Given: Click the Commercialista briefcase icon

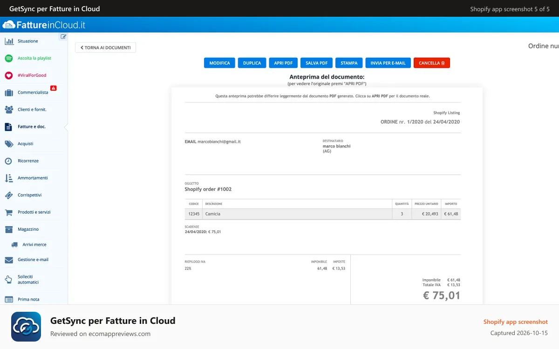Looking at the screenshot, I should tap(9, 93).
